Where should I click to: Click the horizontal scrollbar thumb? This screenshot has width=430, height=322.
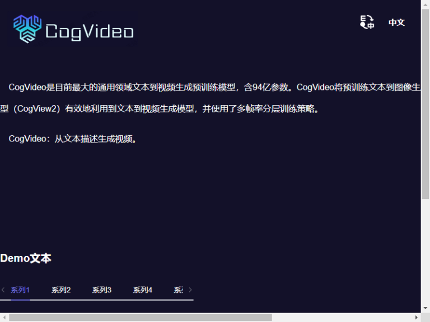(x=141, y=318)
